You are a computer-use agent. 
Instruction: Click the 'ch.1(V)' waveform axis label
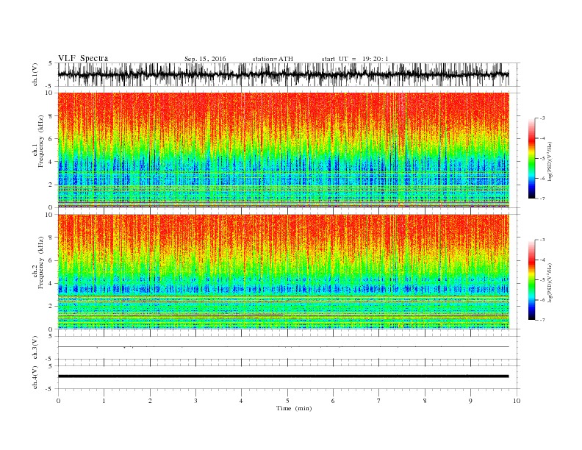click(x=35, y=74)
